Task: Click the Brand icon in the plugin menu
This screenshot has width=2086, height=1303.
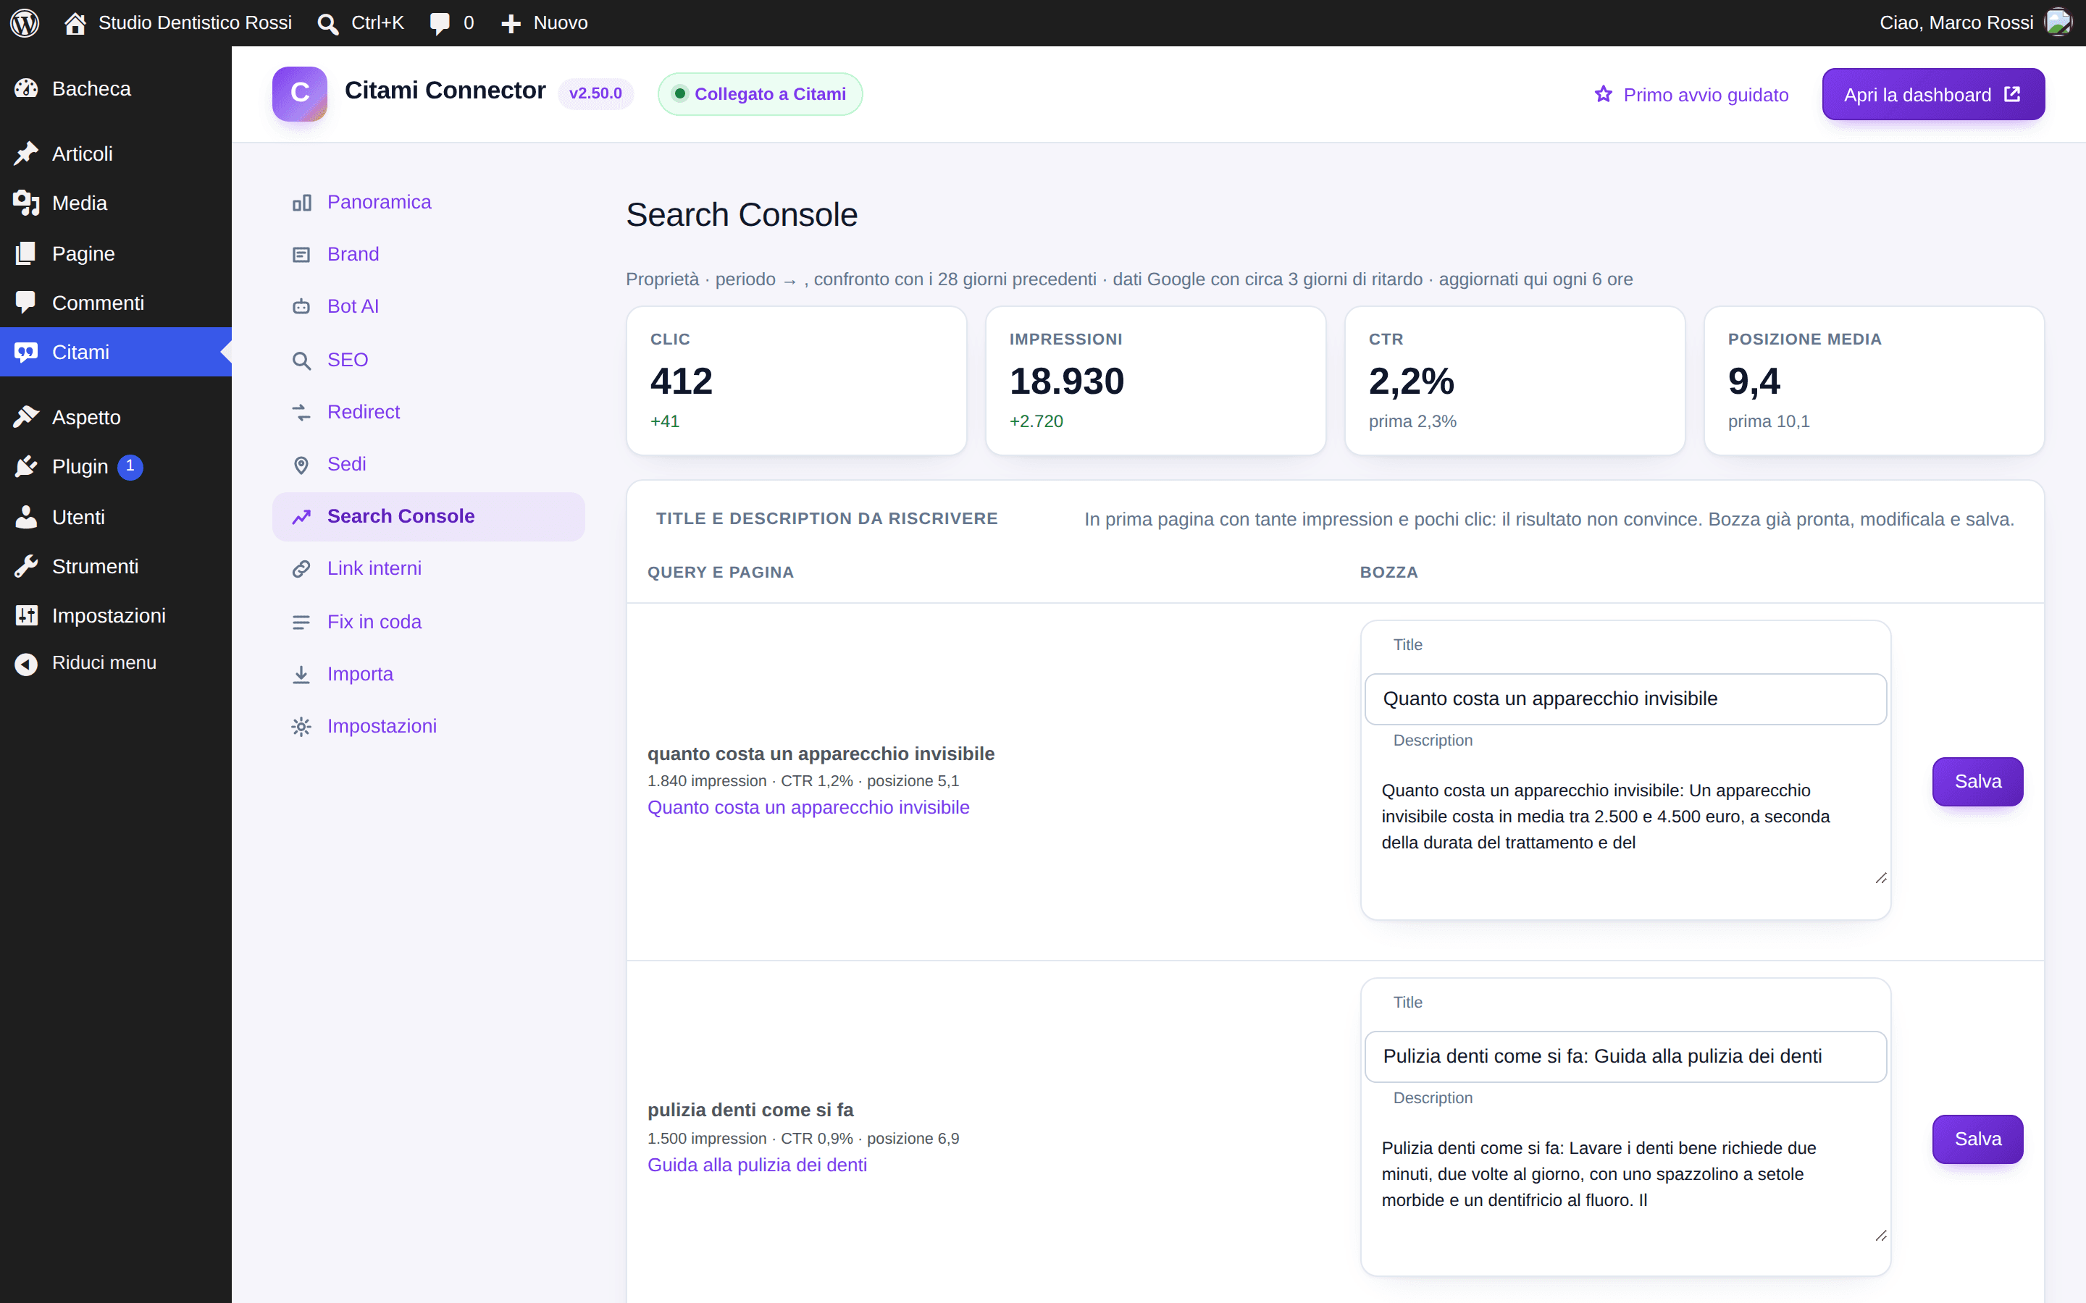Action: pyautogui.click(x=301, y=255)
